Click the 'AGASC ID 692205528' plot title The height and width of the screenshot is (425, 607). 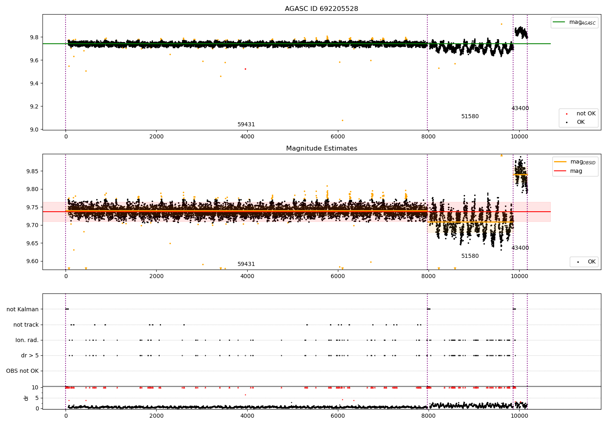[321, 8]
